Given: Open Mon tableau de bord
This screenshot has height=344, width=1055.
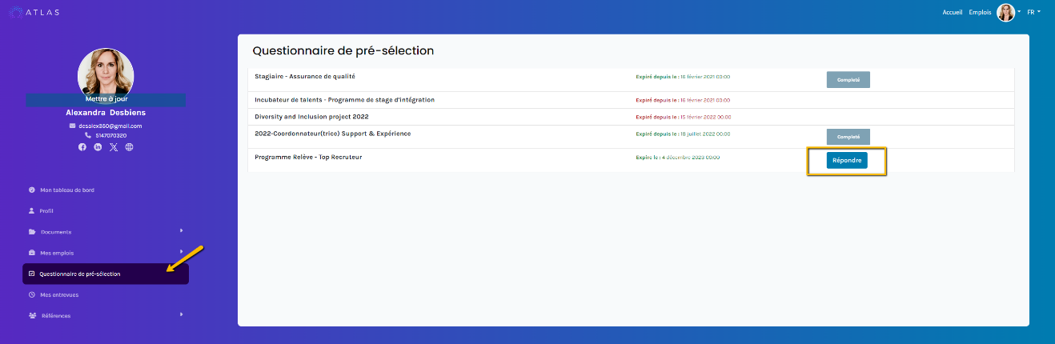Looking at the screenshot, I should click(67, 190).
